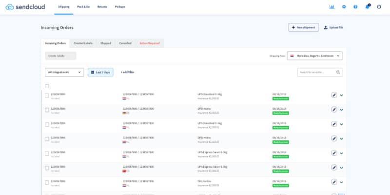Go to the Pickups section
Image resolution: width=390 pixels, height=195 pixels.
120,7
